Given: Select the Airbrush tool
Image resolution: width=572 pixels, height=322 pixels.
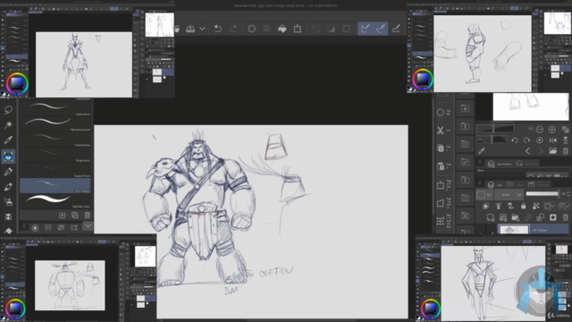Looking at the screenshot, I should point(8,201).
